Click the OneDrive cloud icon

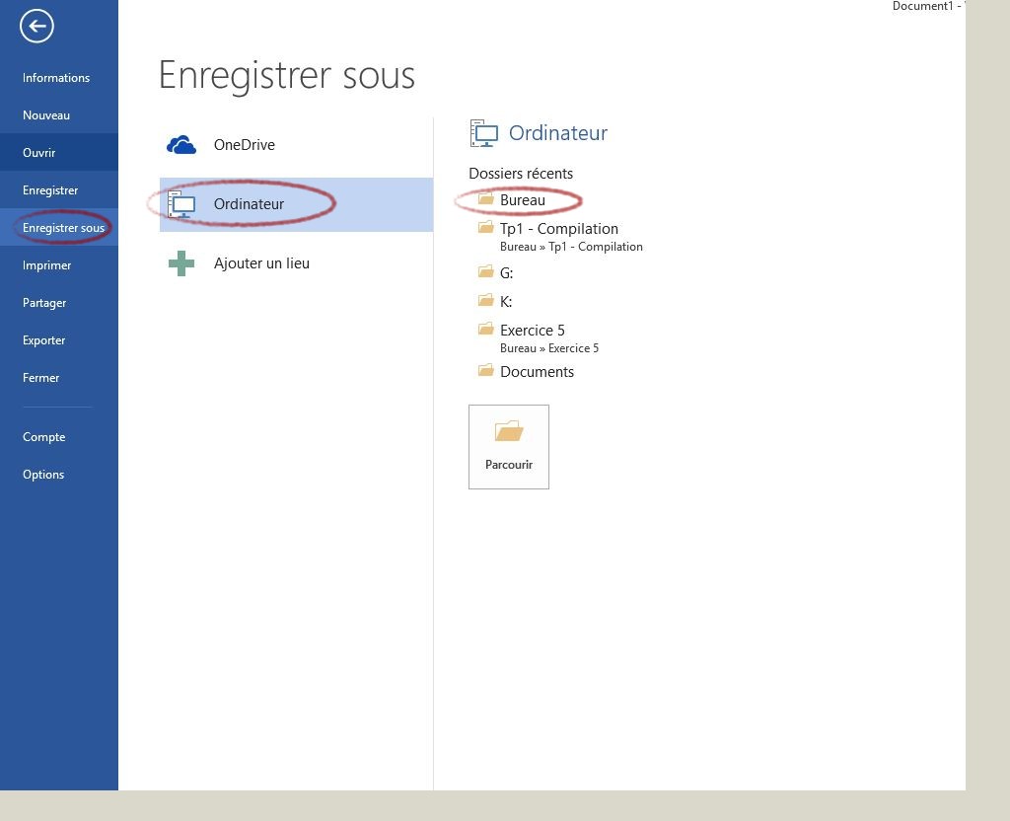tap(181, 145)
